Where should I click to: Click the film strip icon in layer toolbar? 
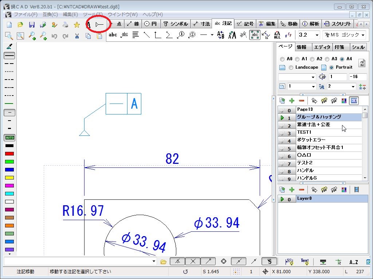coord(356,190)
